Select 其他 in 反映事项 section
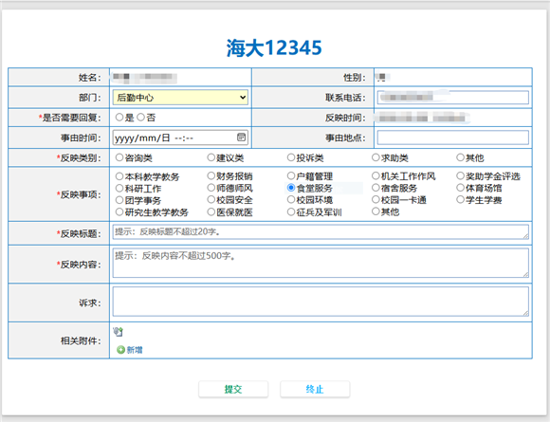Image resolution: width=550 pixels, height=422 pixels. (x=376, y=211)
